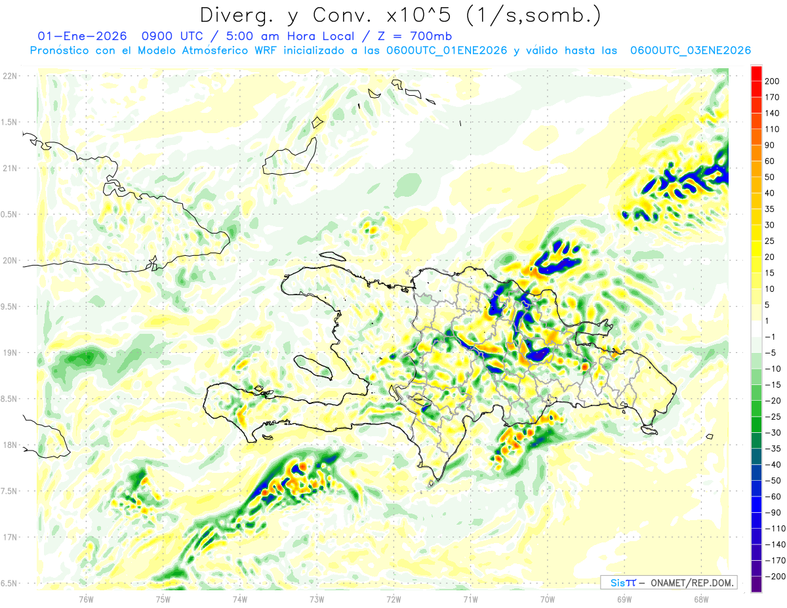Click the positive '170' colorbar value
This screenshot has width=787, height=608.
coord(773,98)
